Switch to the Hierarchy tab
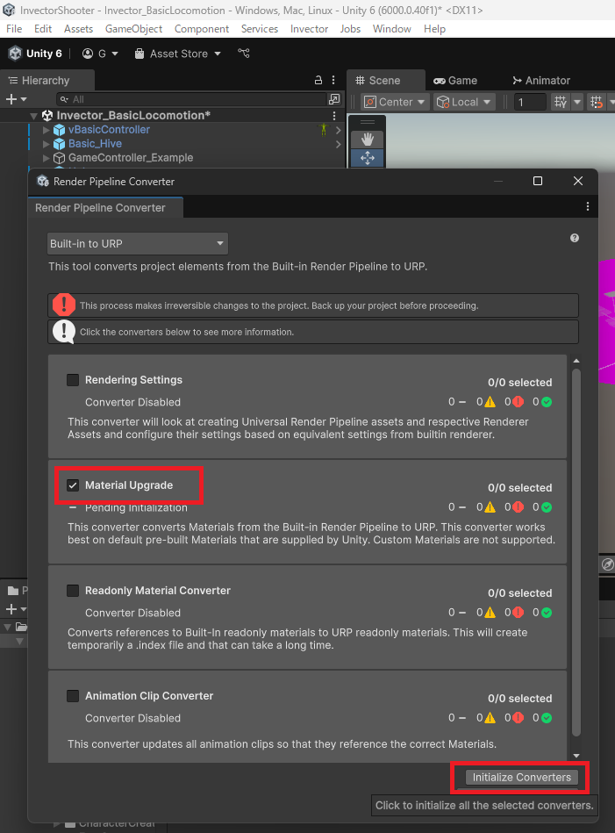The width and height of the screenshot is (615, 833). [x=39, y=80]
